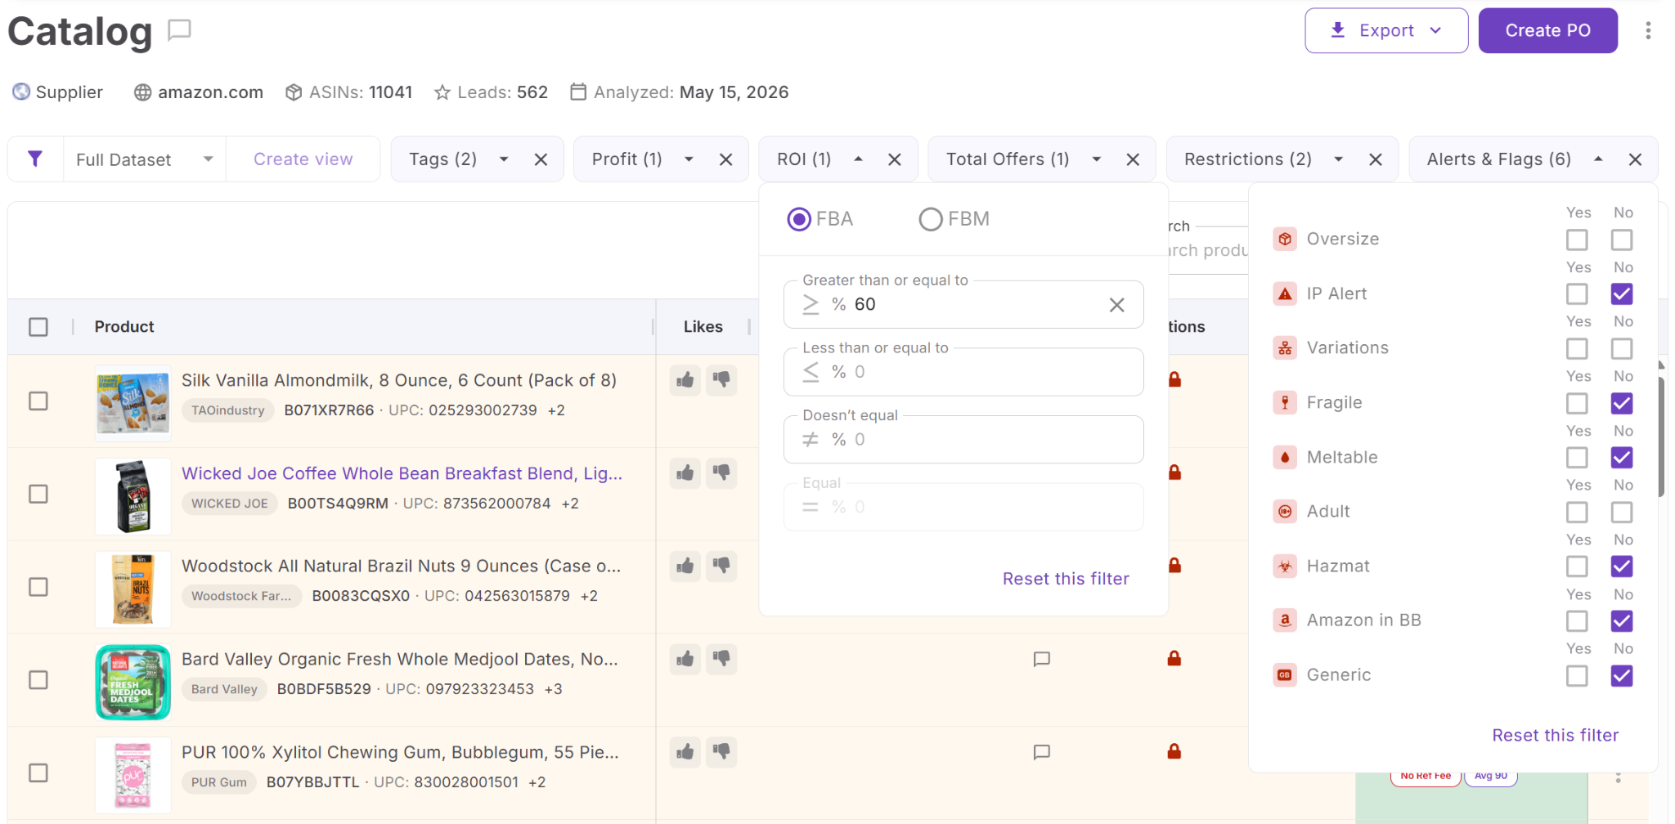Click the lock icon on Bard Valley Dates row

(x=1174, y=658)
